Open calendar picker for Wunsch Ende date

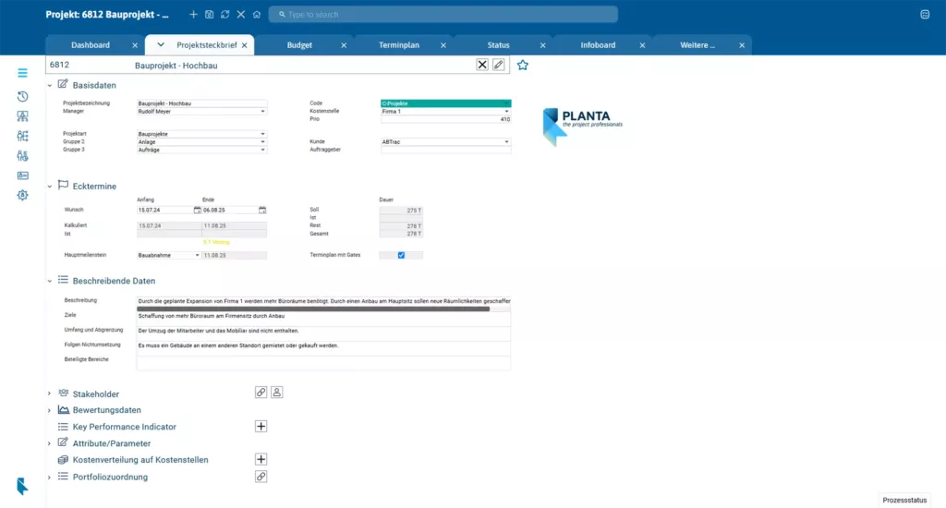tap(262, 210)
